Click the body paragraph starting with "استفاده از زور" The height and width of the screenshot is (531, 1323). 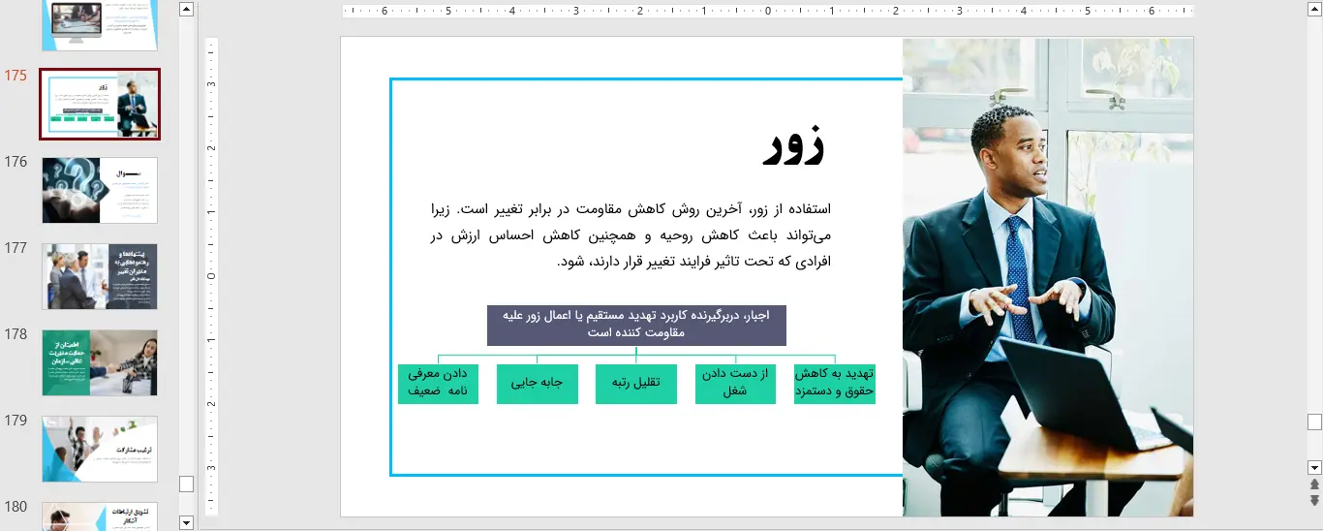pyautogui.click(x=630, y=235)
